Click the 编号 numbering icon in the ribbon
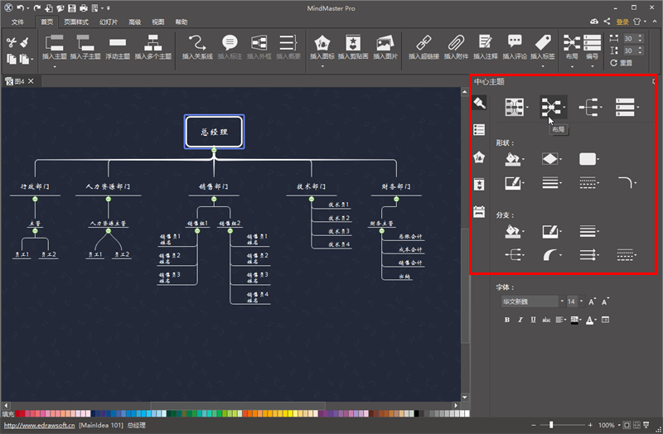Image resolution: width=663 pixels, height=434 pixels. (592, 43)
